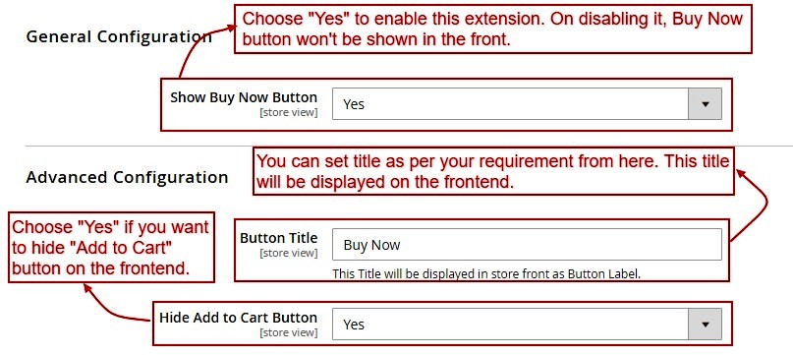Open the Show Buy Now Button dropdown arrow
The width and height of the screenshot is (793, 355).
705,104
